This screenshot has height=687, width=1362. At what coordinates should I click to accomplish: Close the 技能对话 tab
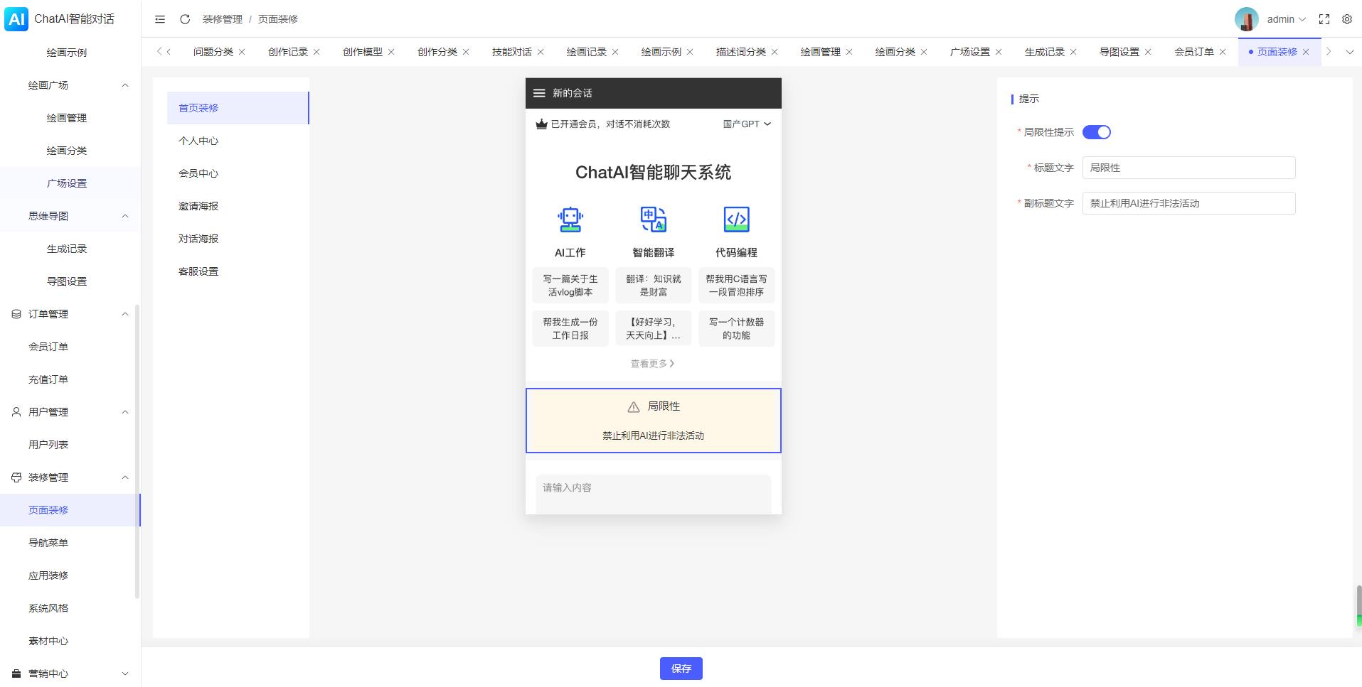pos(541,52)
